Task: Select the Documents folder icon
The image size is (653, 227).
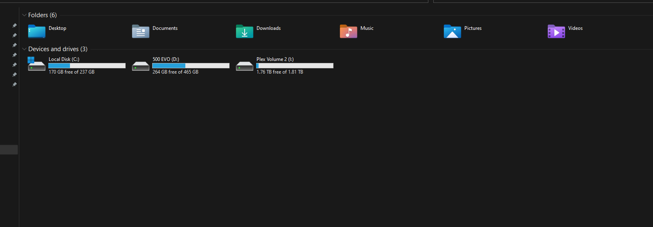Action: coord(140,31)
